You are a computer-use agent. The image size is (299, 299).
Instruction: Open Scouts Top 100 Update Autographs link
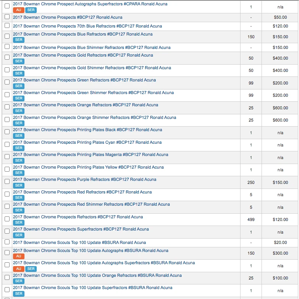point(91,250)
